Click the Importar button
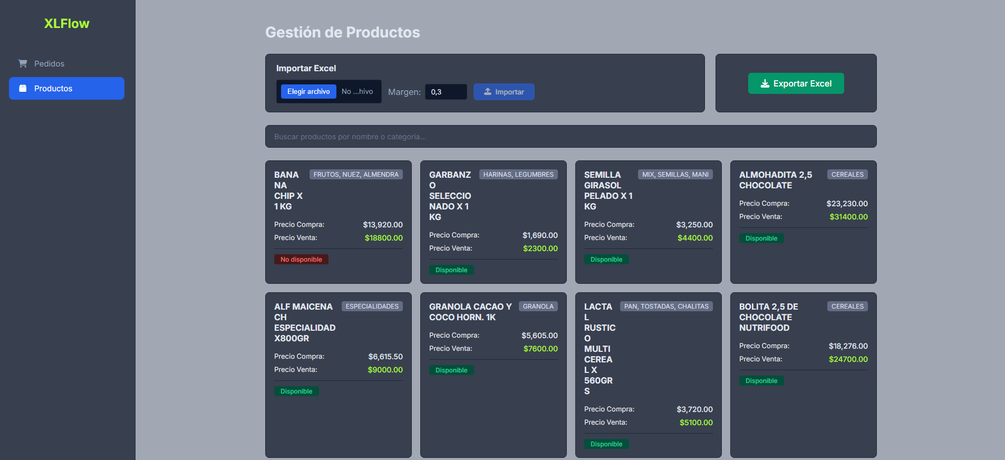Image resolution: width=1005 pixels, height=460 pixels. (x=504, y=92)
